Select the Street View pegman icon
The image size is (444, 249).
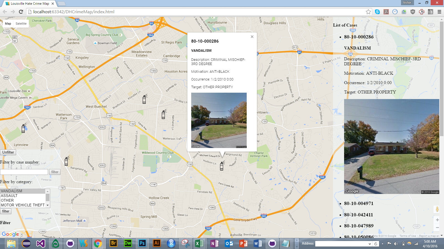point(437,209)
